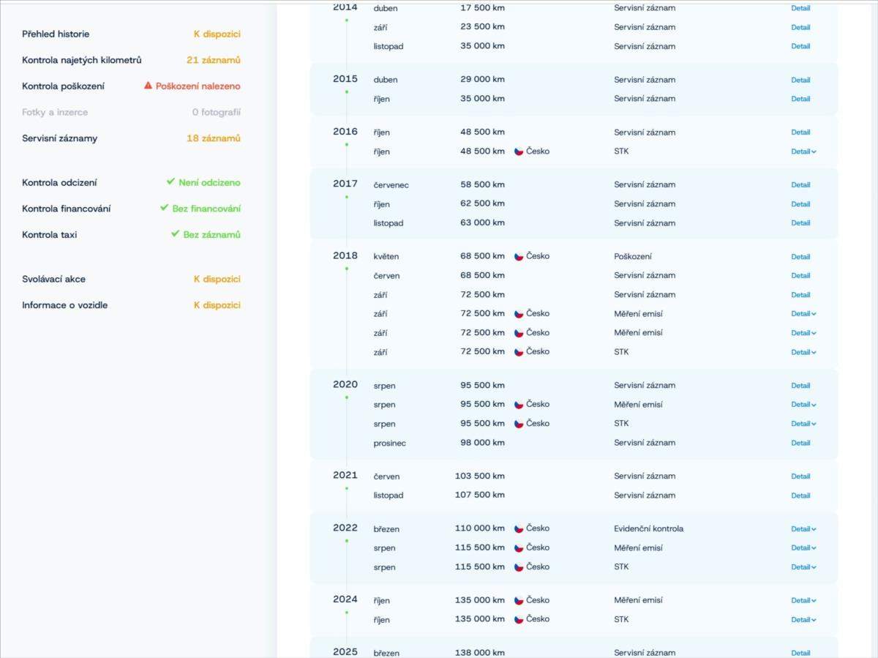Open Servisní záznamy in the sidebar

click(x=59, y=138)
